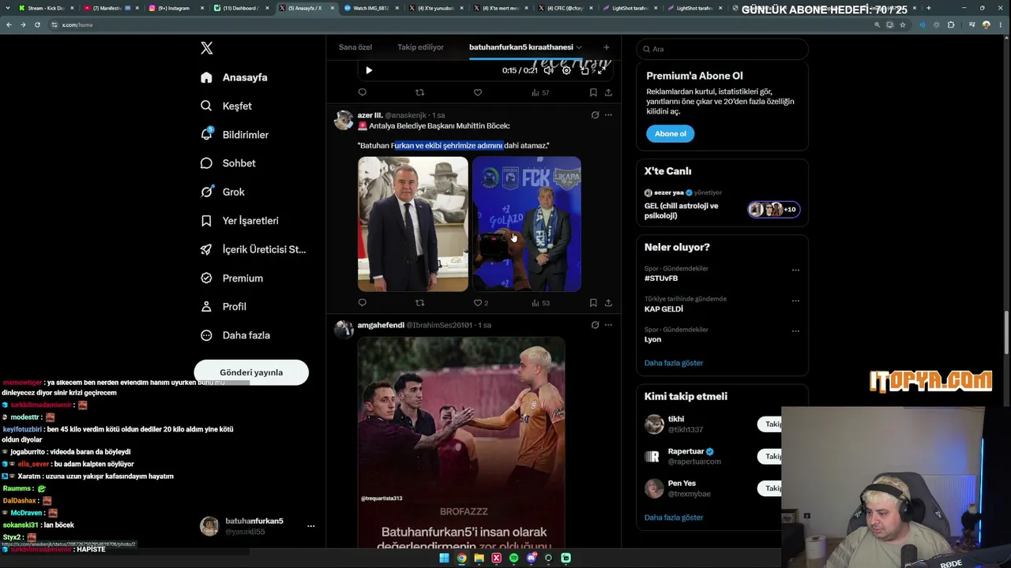Switch to Watch IMG browser tab
This screenshot has height=568, width=1011.
[370, 8]
